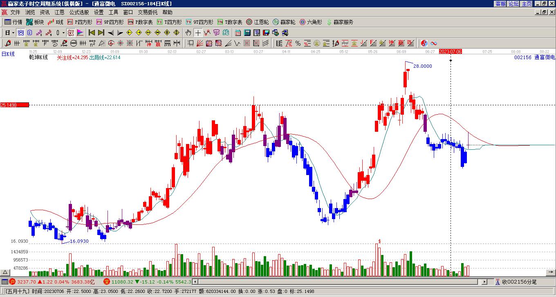Click the 主页 homepage button
The width and height of the screenshot is (556, 297).
pos(527,4)
